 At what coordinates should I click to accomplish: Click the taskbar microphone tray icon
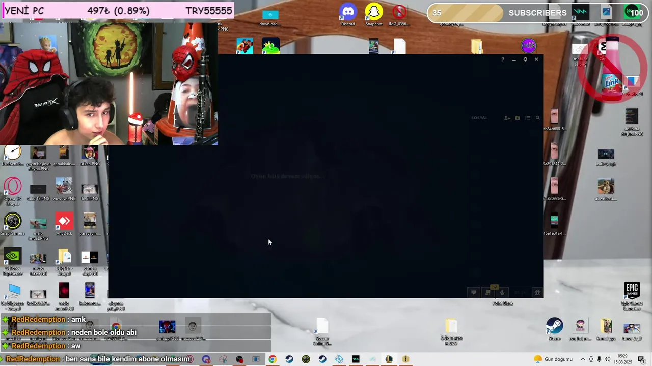[599, 359]
